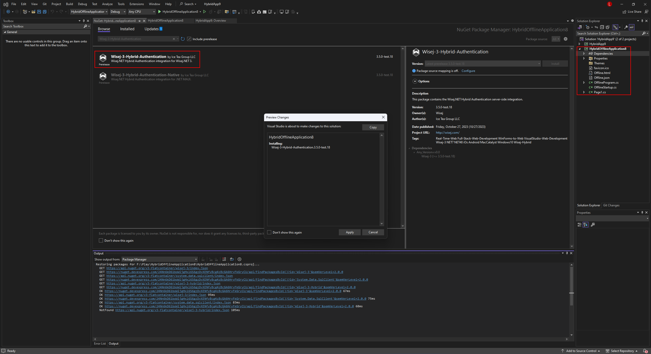Switch to the Error List tab

coord(100,344)
